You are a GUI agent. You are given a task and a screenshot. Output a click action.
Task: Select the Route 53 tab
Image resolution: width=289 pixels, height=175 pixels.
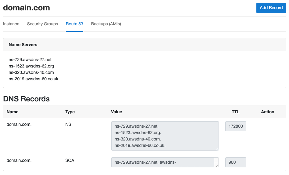coord(74,24)
